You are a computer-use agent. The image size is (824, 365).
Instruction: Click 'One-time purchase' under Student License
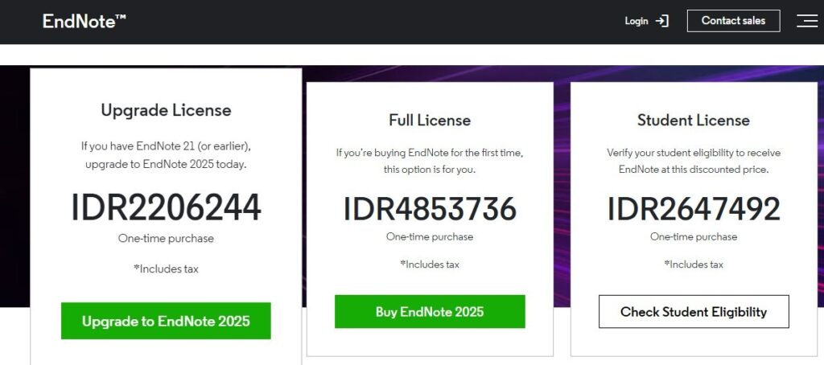coord(693,237)
